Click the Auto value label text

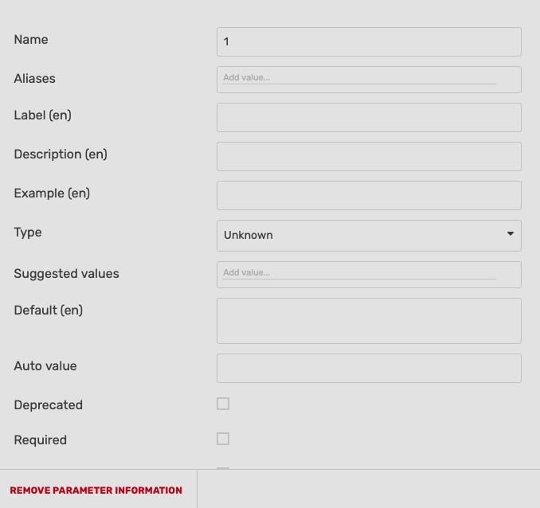(x=45, y=366)
